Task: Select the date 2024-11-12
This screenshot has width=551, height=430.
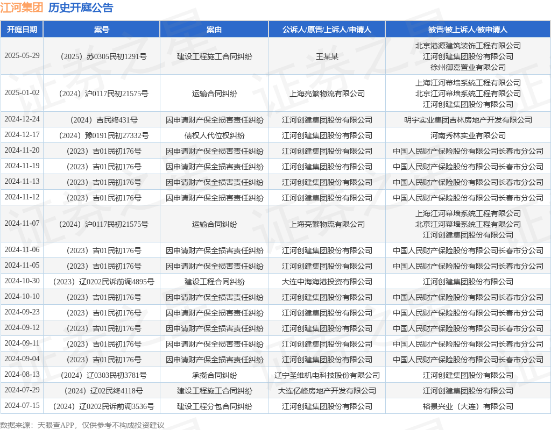Action: click(22, 197)
